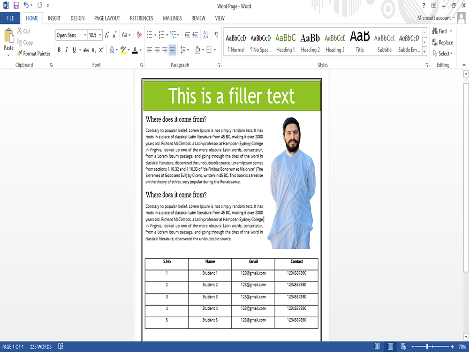This screenshot has height=352, width=469.
Task: Show or hide paragraph marks
Action: (x=216, y=35)
